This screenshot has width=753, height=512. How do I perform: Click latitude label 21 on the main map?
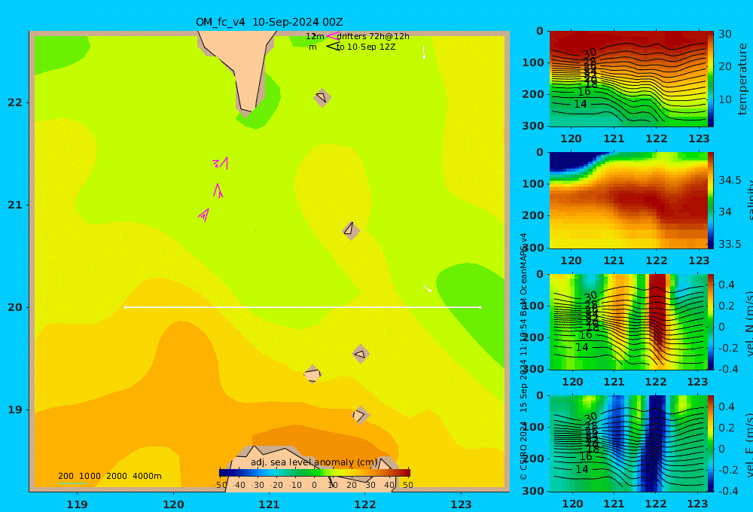[15, 205]
